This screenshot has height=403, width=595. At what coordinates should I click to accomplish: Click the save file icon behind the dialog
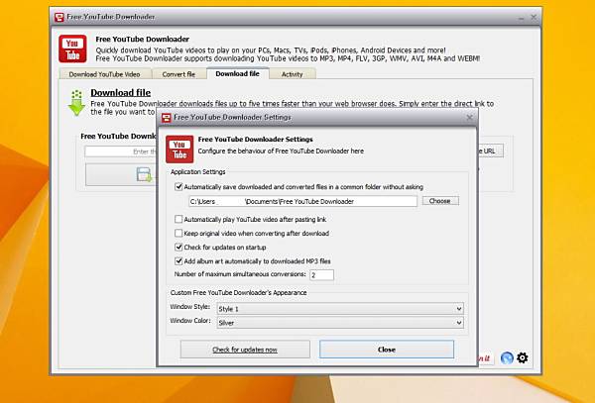pos(144,174)
